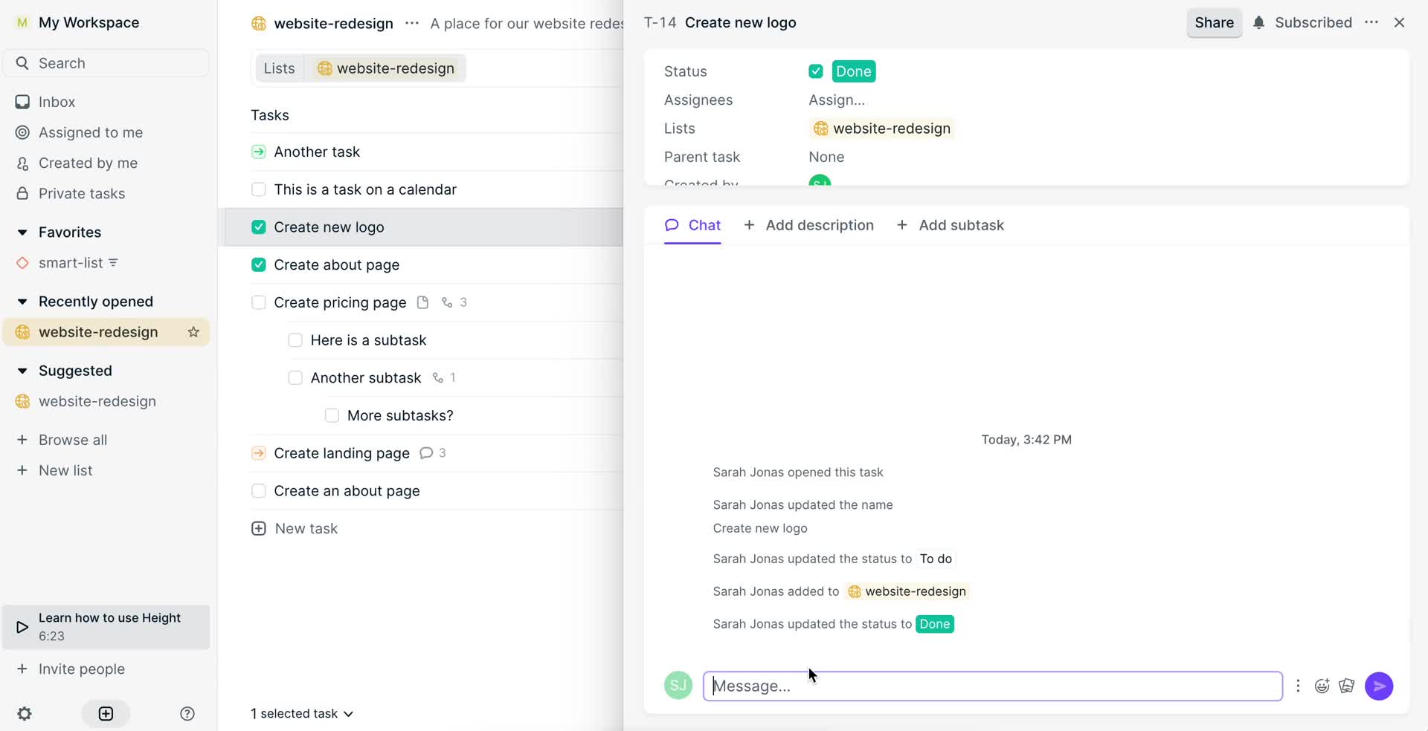
Task: Open website-redesign list options ellipsis
Action: pos(412,23)
